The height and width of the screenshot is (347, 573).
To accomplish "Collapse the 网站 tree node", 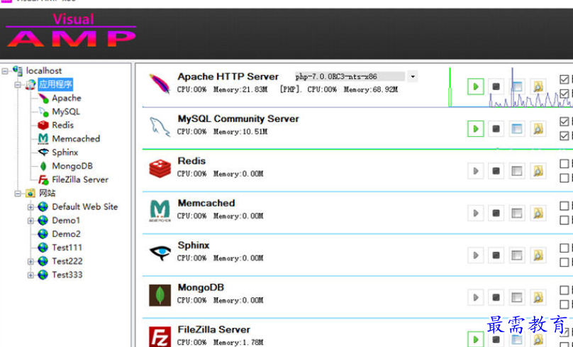I will (17, 194).
